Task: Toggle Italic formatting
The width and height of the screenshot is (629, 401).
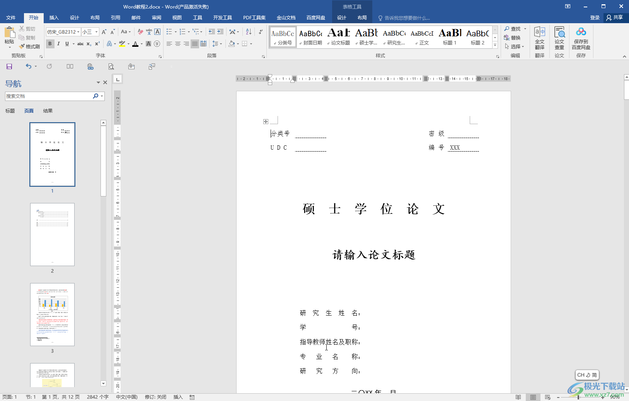Action: [x=58, y=44]
